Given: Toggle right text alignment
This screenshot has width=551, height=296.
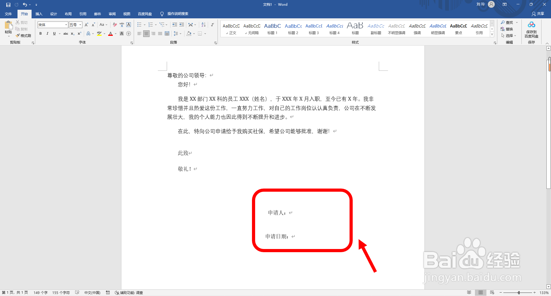Looking at the screenshot, I should click(x=153, y=34).
